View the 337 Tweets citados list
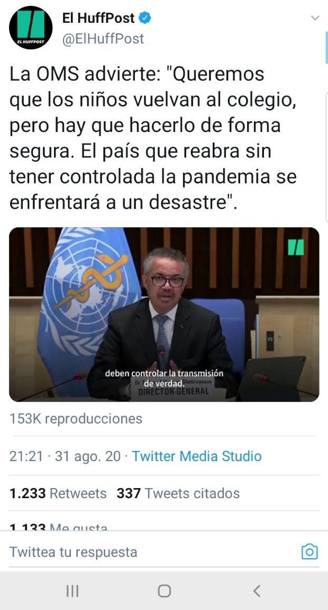Screen dimensions: 328x610 coord(178,493)
